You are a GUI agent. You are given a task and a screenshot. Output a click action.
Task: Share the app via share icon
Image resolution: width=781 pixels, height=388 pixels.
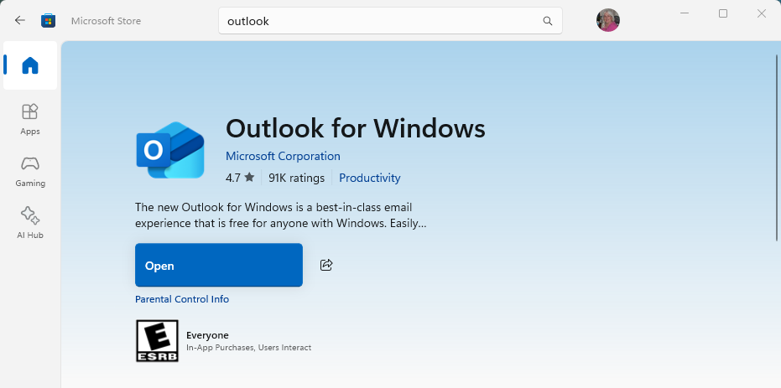pos(326,265)
